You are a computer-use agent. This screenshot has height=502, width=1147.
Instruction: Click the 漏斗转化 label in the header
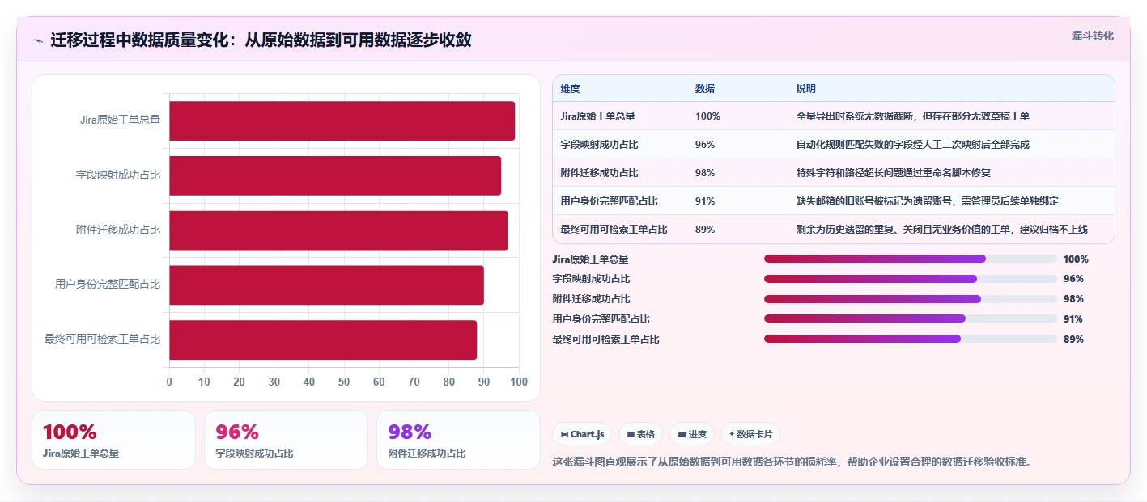1092,36
